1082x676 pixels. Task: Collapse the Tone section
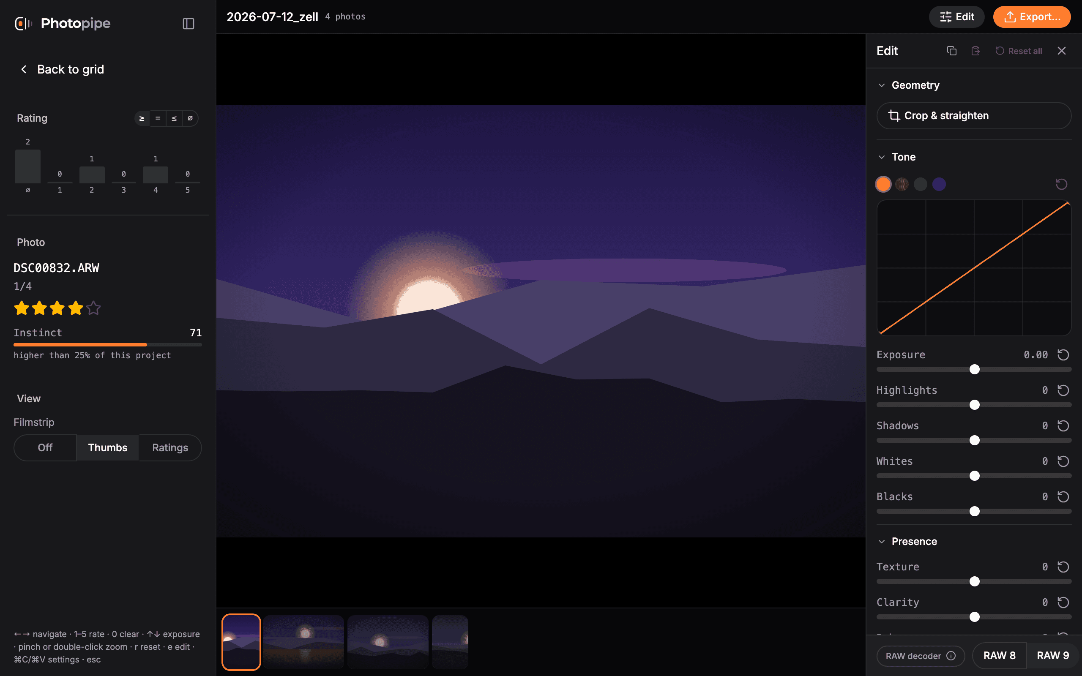tap(881, 157)
